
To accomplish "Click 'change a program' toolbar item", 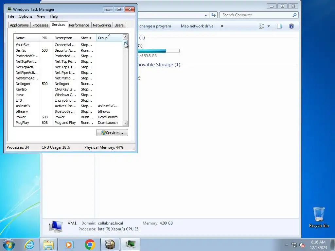I will [155, 26].
